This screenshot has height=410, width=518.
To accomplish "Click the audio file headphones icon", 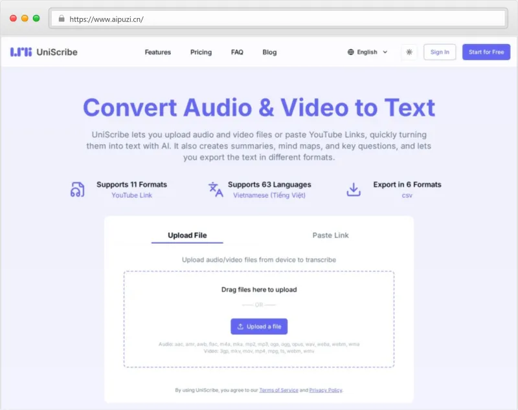I will 78,189.
